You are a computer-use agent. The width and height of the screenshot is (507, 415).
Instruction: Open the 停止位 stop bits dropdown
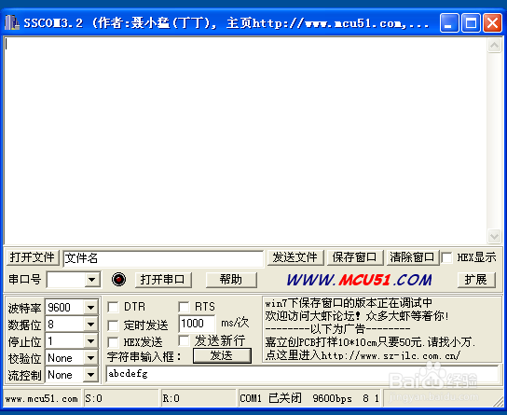pos(90,341)
